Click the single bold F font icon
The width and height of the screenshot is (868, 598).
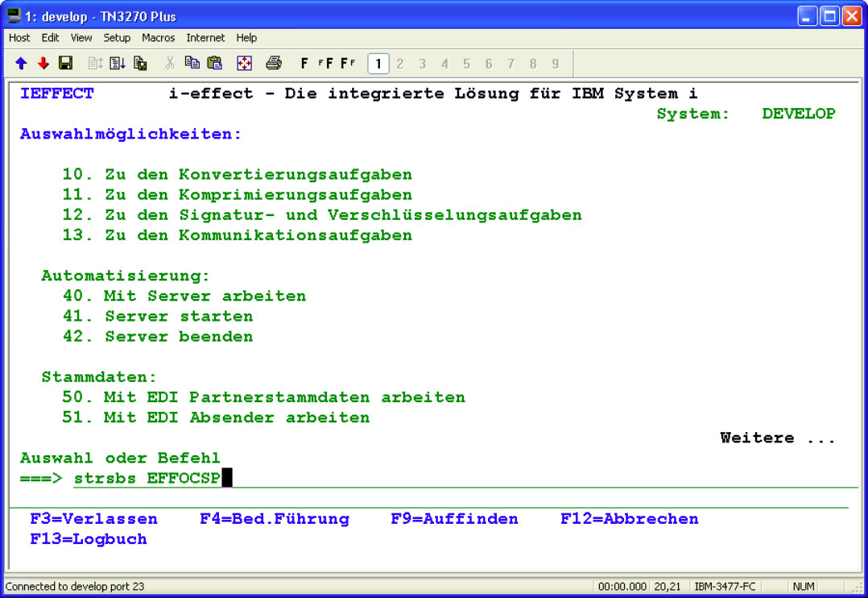(304, 63)
